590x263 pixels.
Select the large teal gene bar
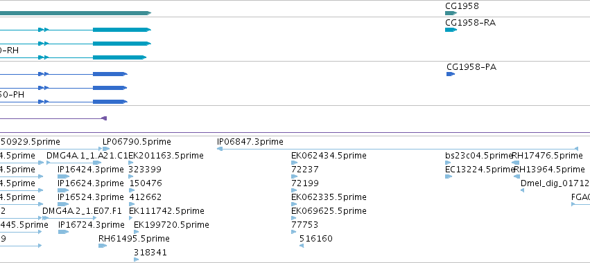(x=76, y=13)
